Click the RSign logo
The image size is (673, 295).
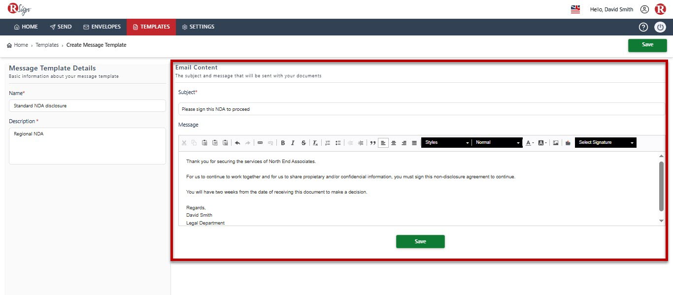coord(19,8)
